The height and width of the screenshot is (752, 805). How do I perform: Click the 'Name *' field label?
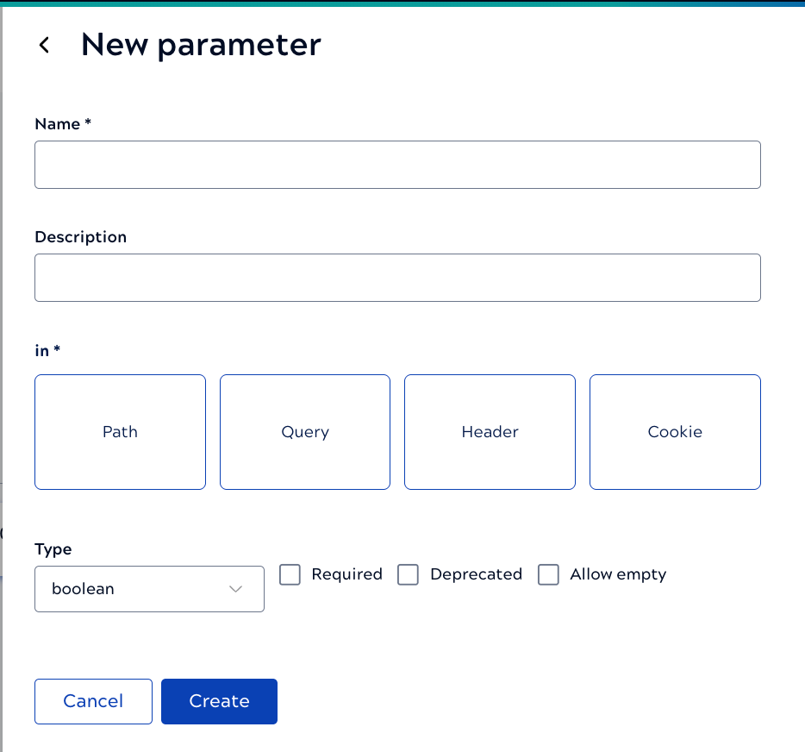click(63, 124)
